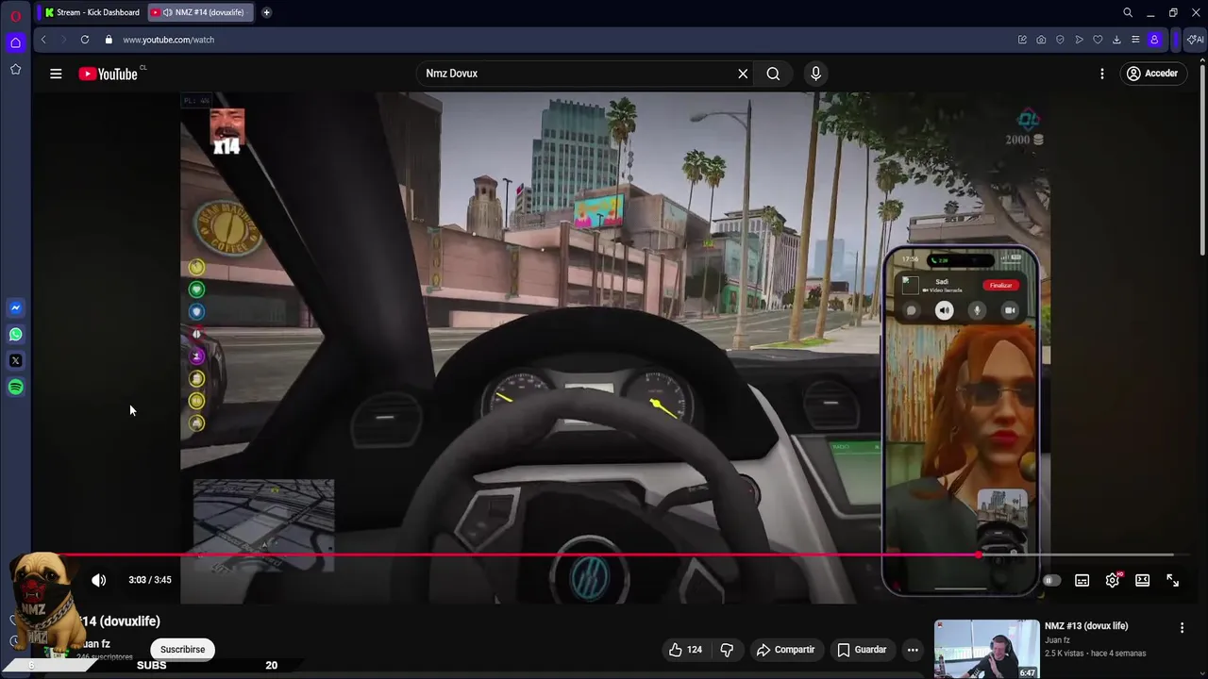Click the Acceder sign-in button

click(1152, 74)
